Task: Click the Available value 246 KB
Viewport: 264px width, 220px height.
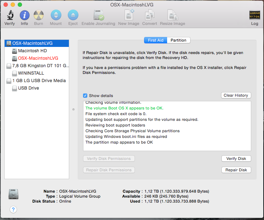Action: point(166,196)
